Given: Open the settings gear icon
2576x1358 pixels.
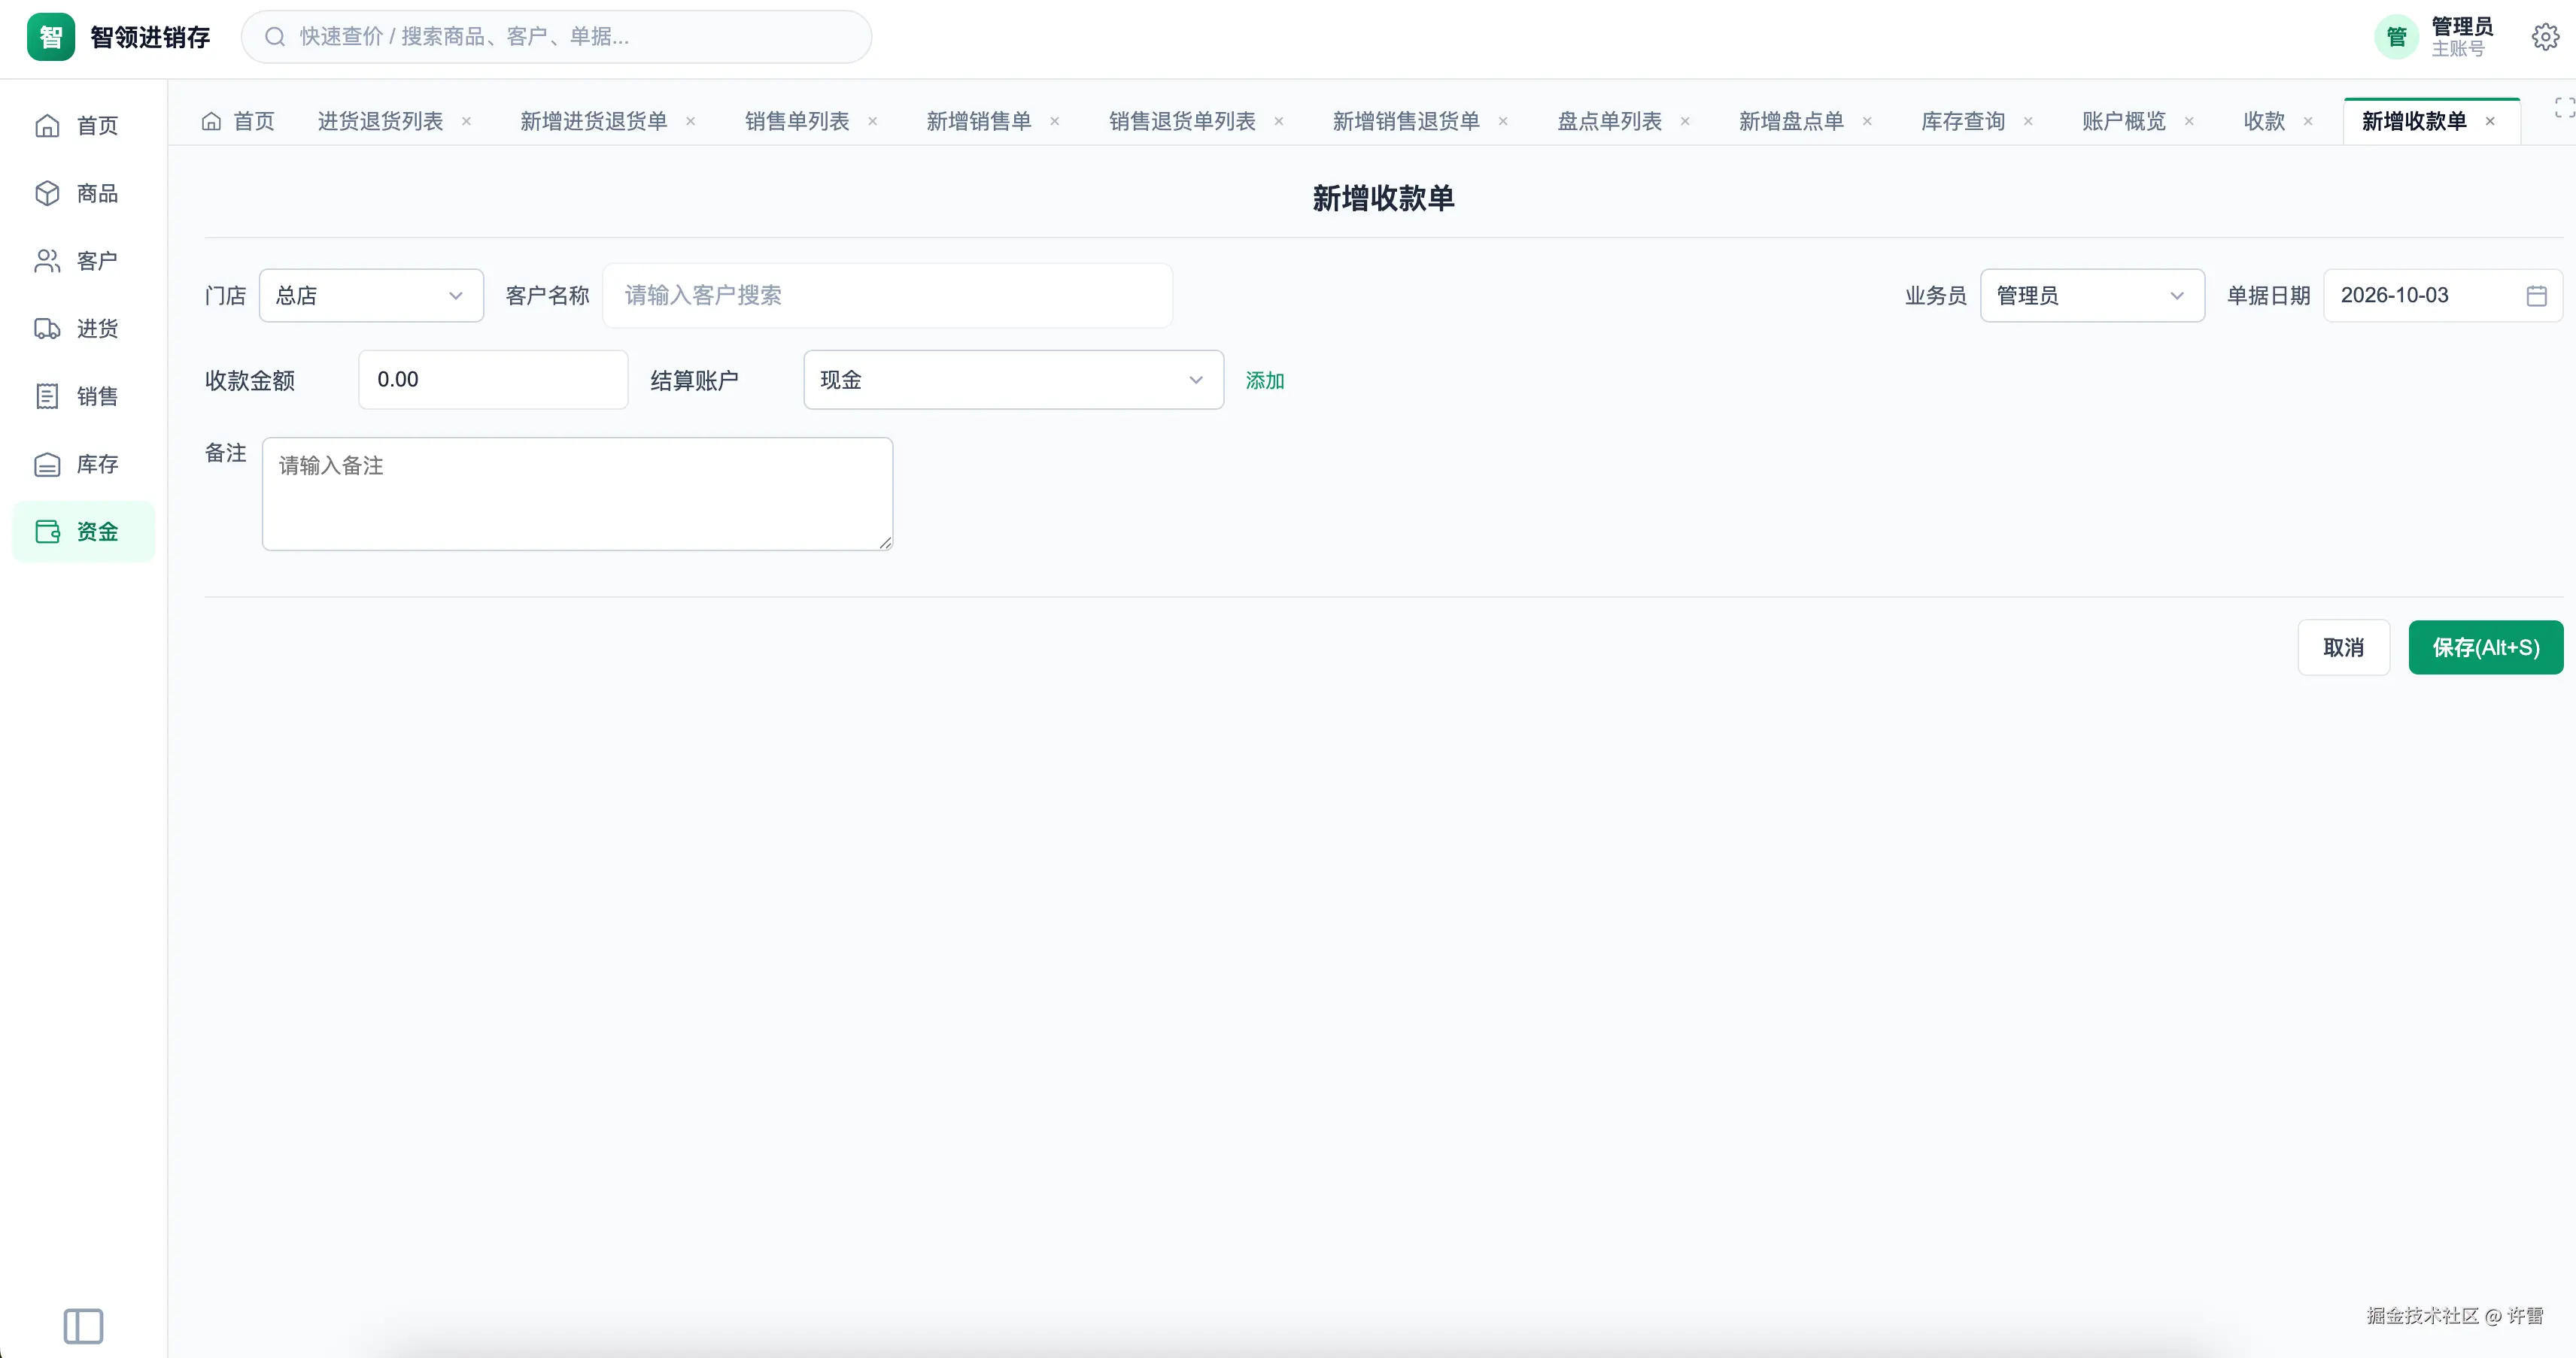Looking at the screenshot, I should [2545, 37].
